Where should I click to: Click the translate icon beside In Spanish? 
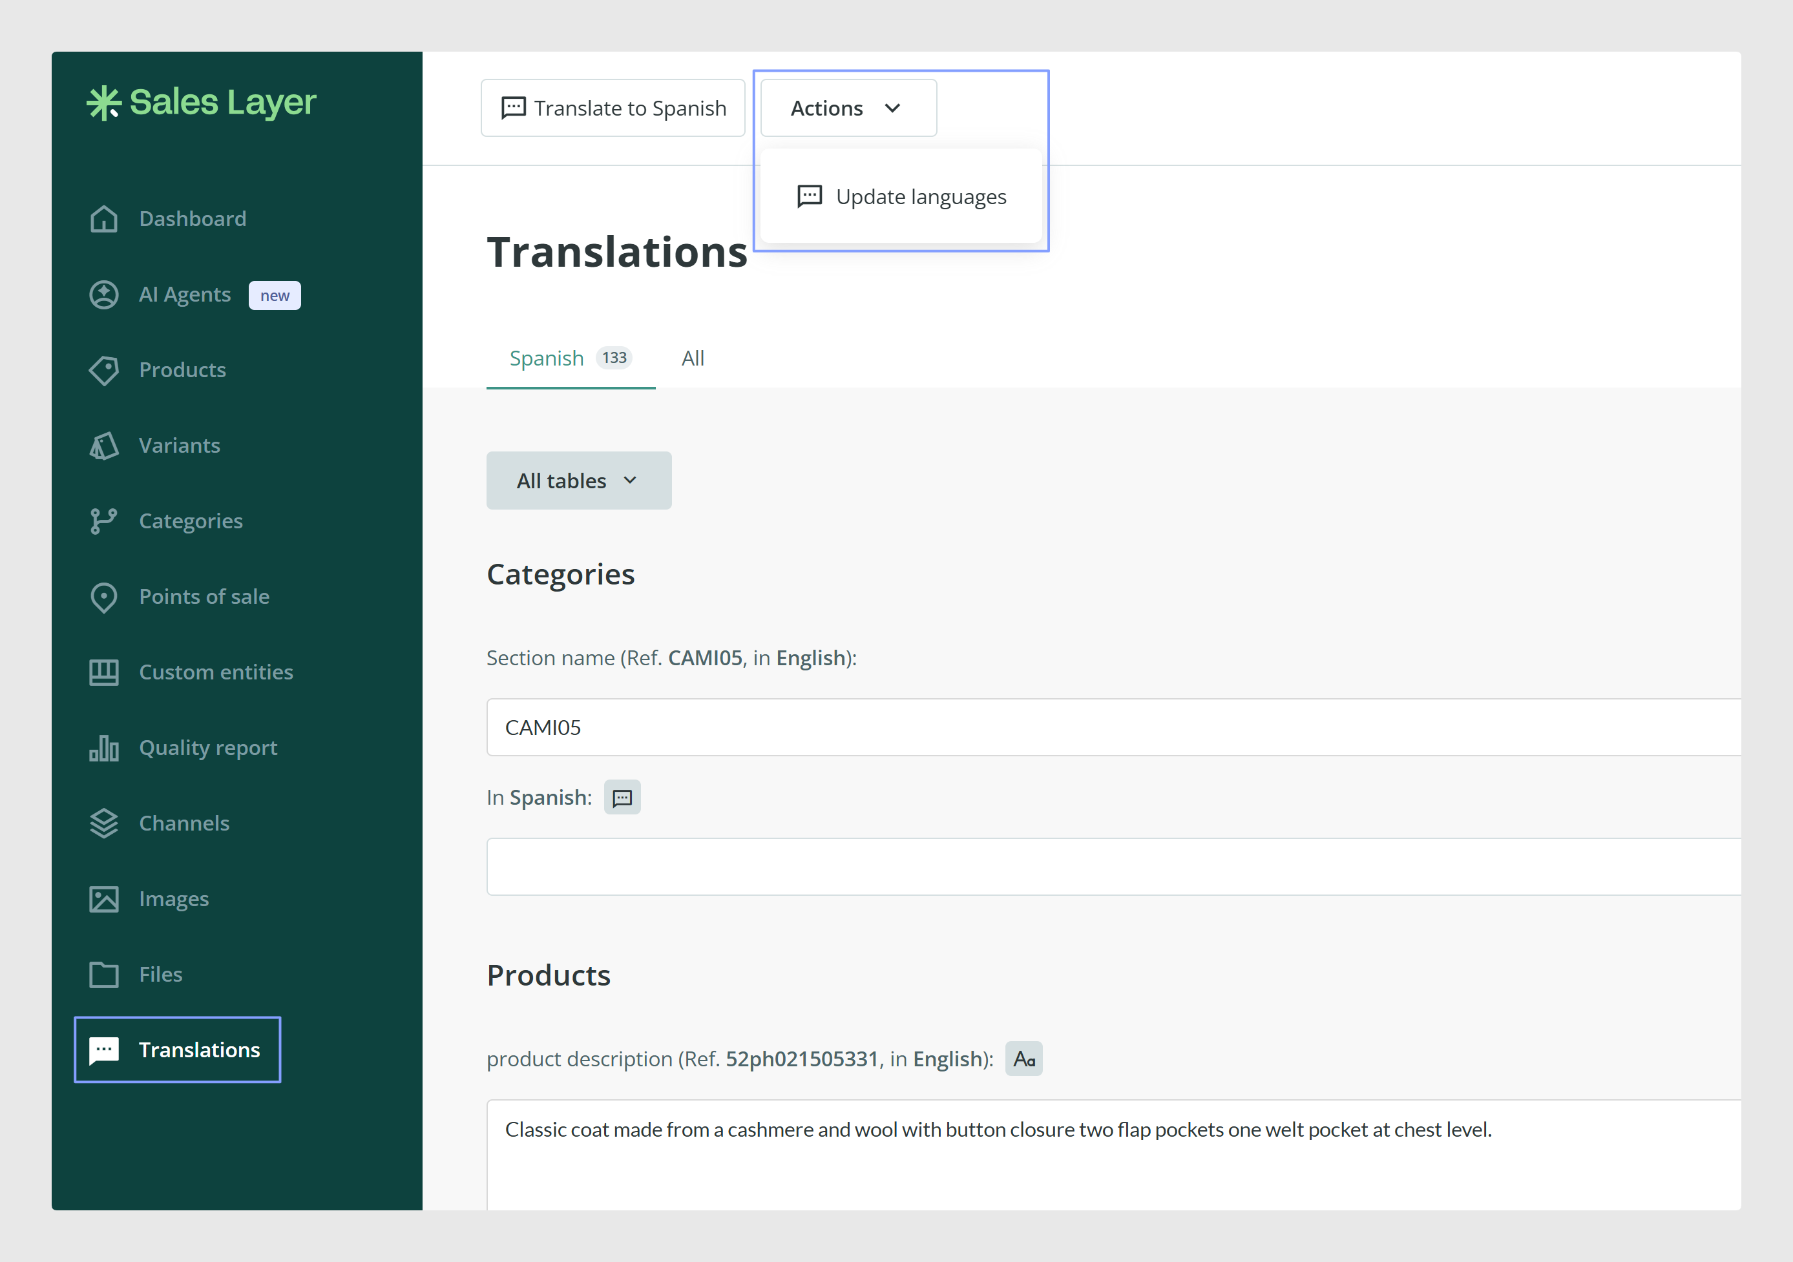[622, 798]
